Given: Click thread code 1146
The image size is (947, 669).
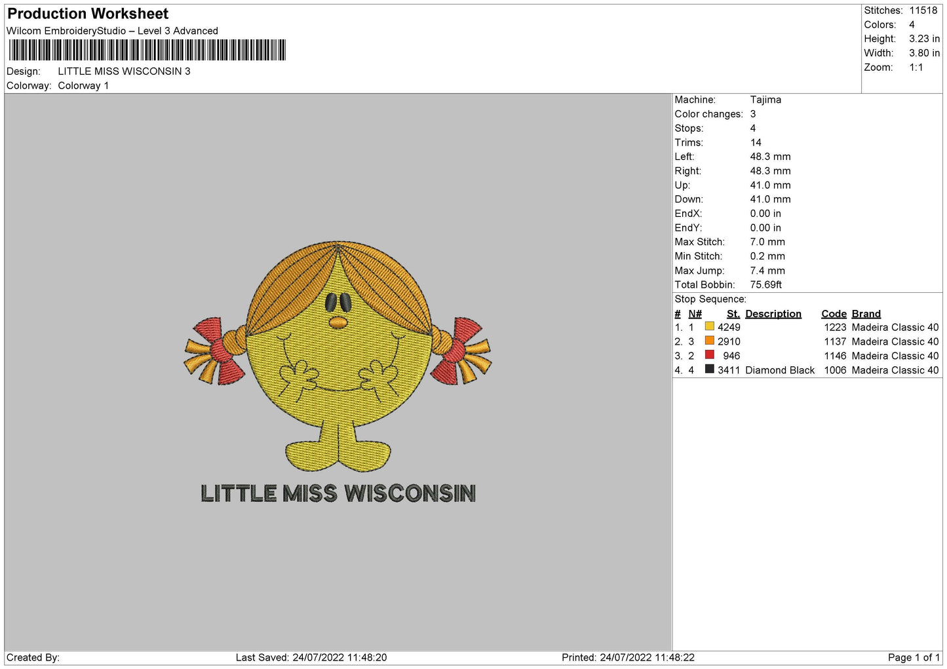Looking at the screenshot, I should [x=835, y=356].
